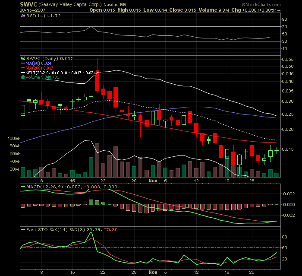Click the MA(50) 0.024 legend text
The image size is (302, 276).
pyautogui.click(x=38, y=63)
